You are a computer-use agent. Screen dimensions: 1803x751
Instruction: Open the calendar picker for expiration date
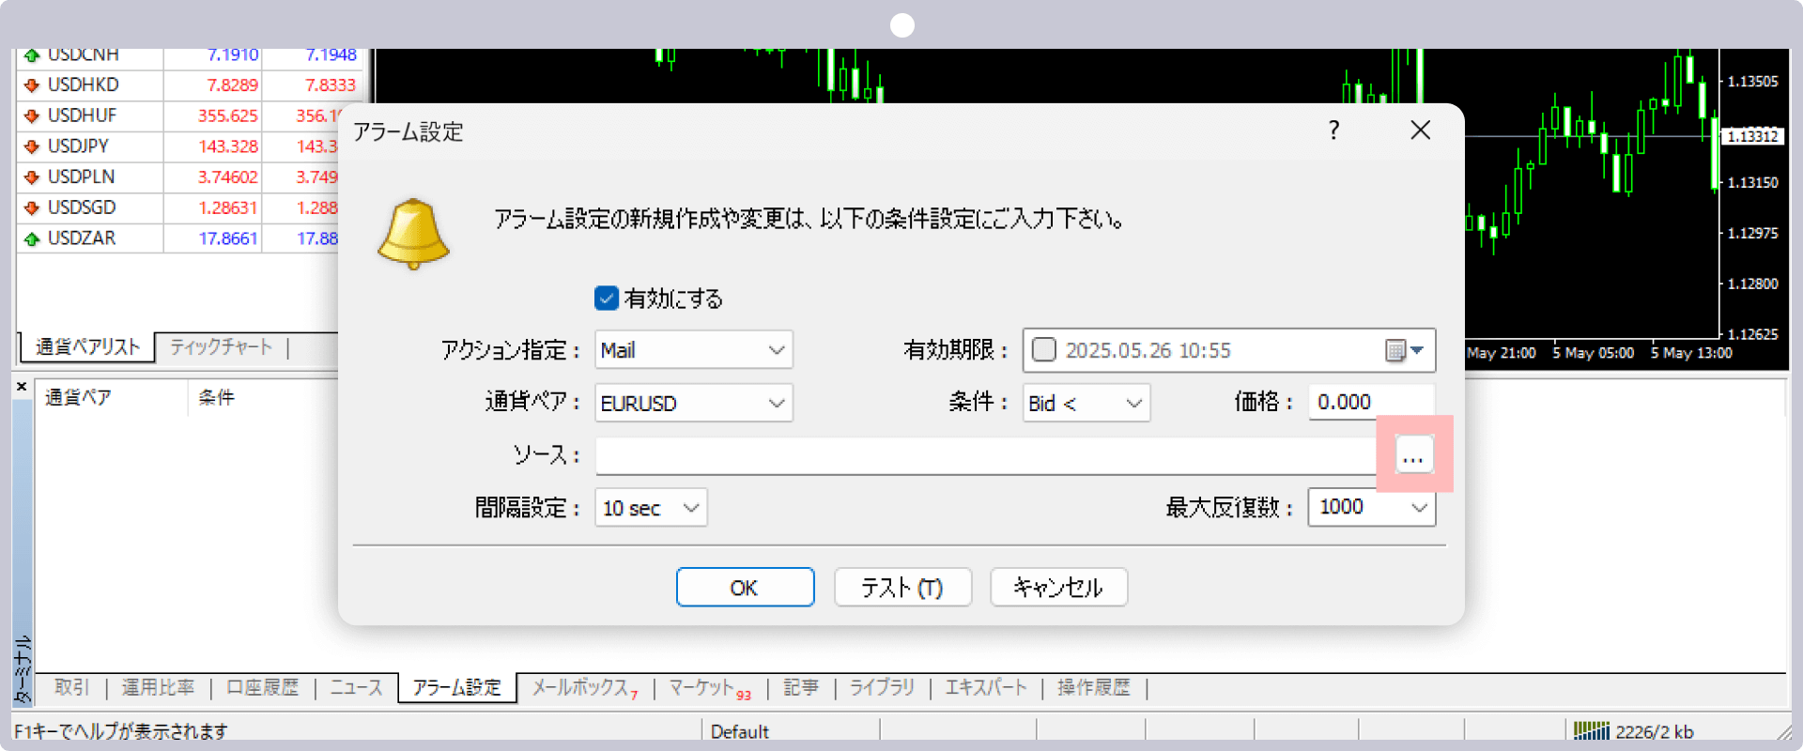point(1405,350)
